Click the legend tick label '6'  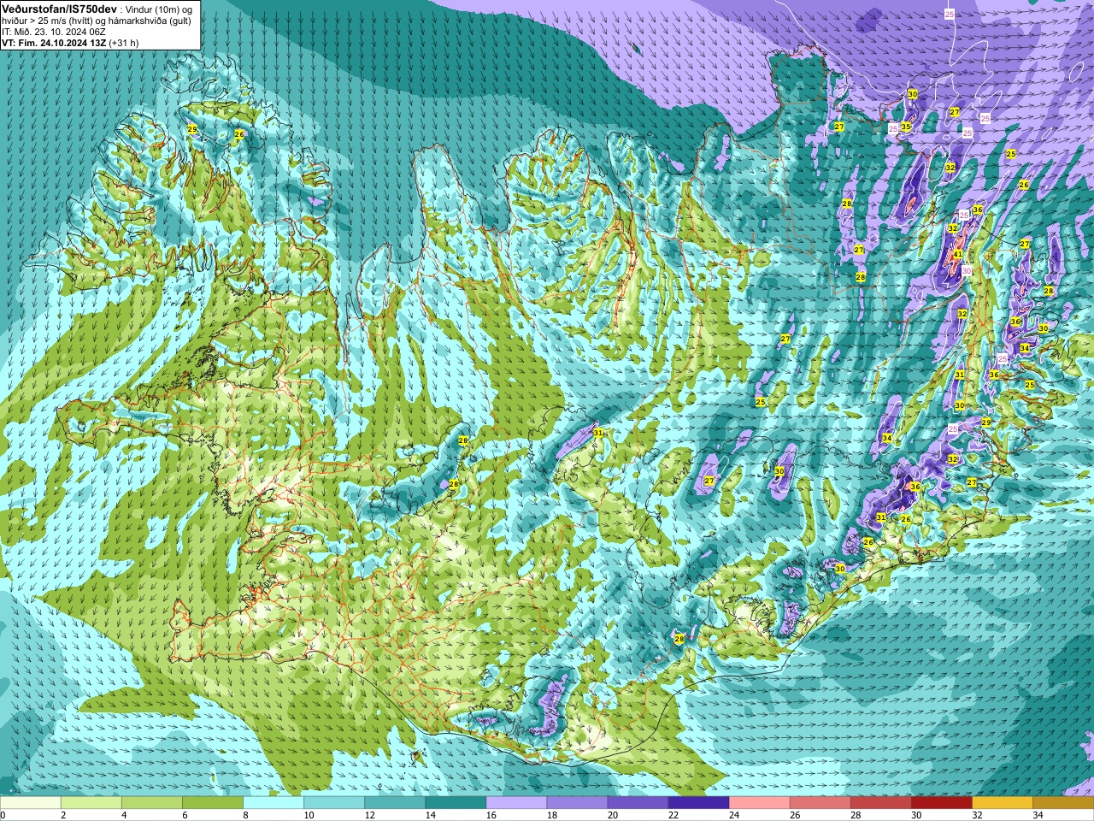click(x=185, y=815)
